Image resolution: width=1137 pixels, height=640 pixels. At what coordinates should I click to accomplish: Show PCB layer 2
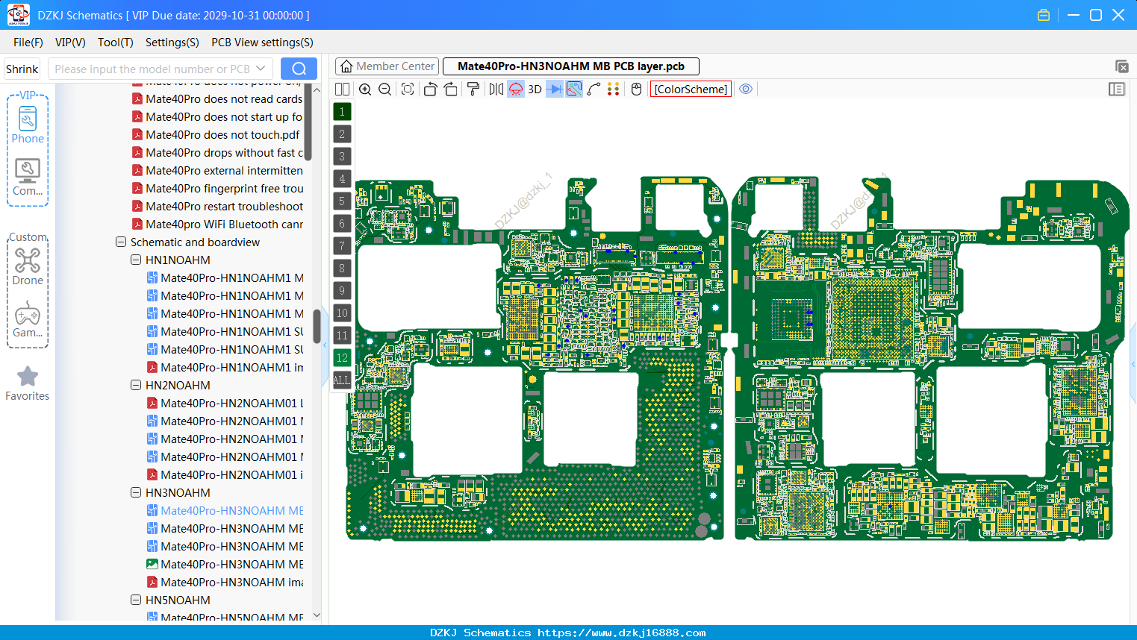coord(342,134)
